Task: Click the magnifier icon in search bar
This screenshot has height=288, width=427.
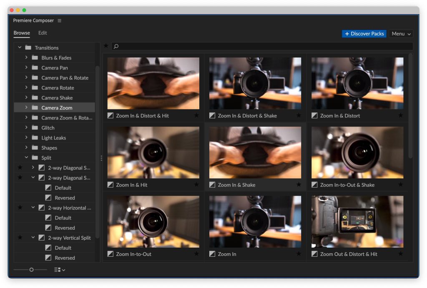Action: tap(116, 46)
